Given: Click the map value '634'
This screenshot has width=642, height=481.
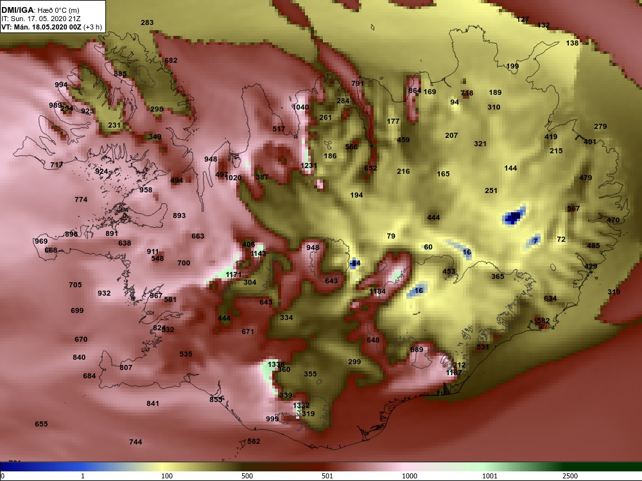Looking at the screenshot, I should click(x=550, y=298).
